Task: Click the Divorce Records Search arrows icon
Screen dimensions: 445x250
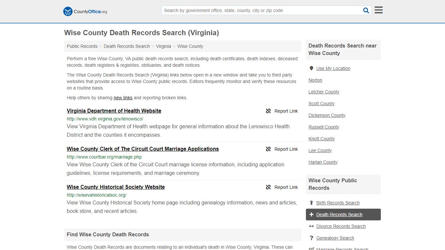Action: pyautogui.click(x=311, y=226)
